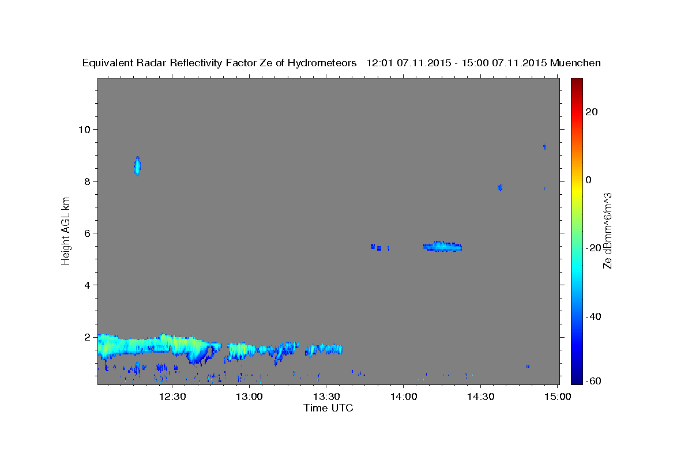
Task: Click the height tick label '10'
Action: [85, 129]
